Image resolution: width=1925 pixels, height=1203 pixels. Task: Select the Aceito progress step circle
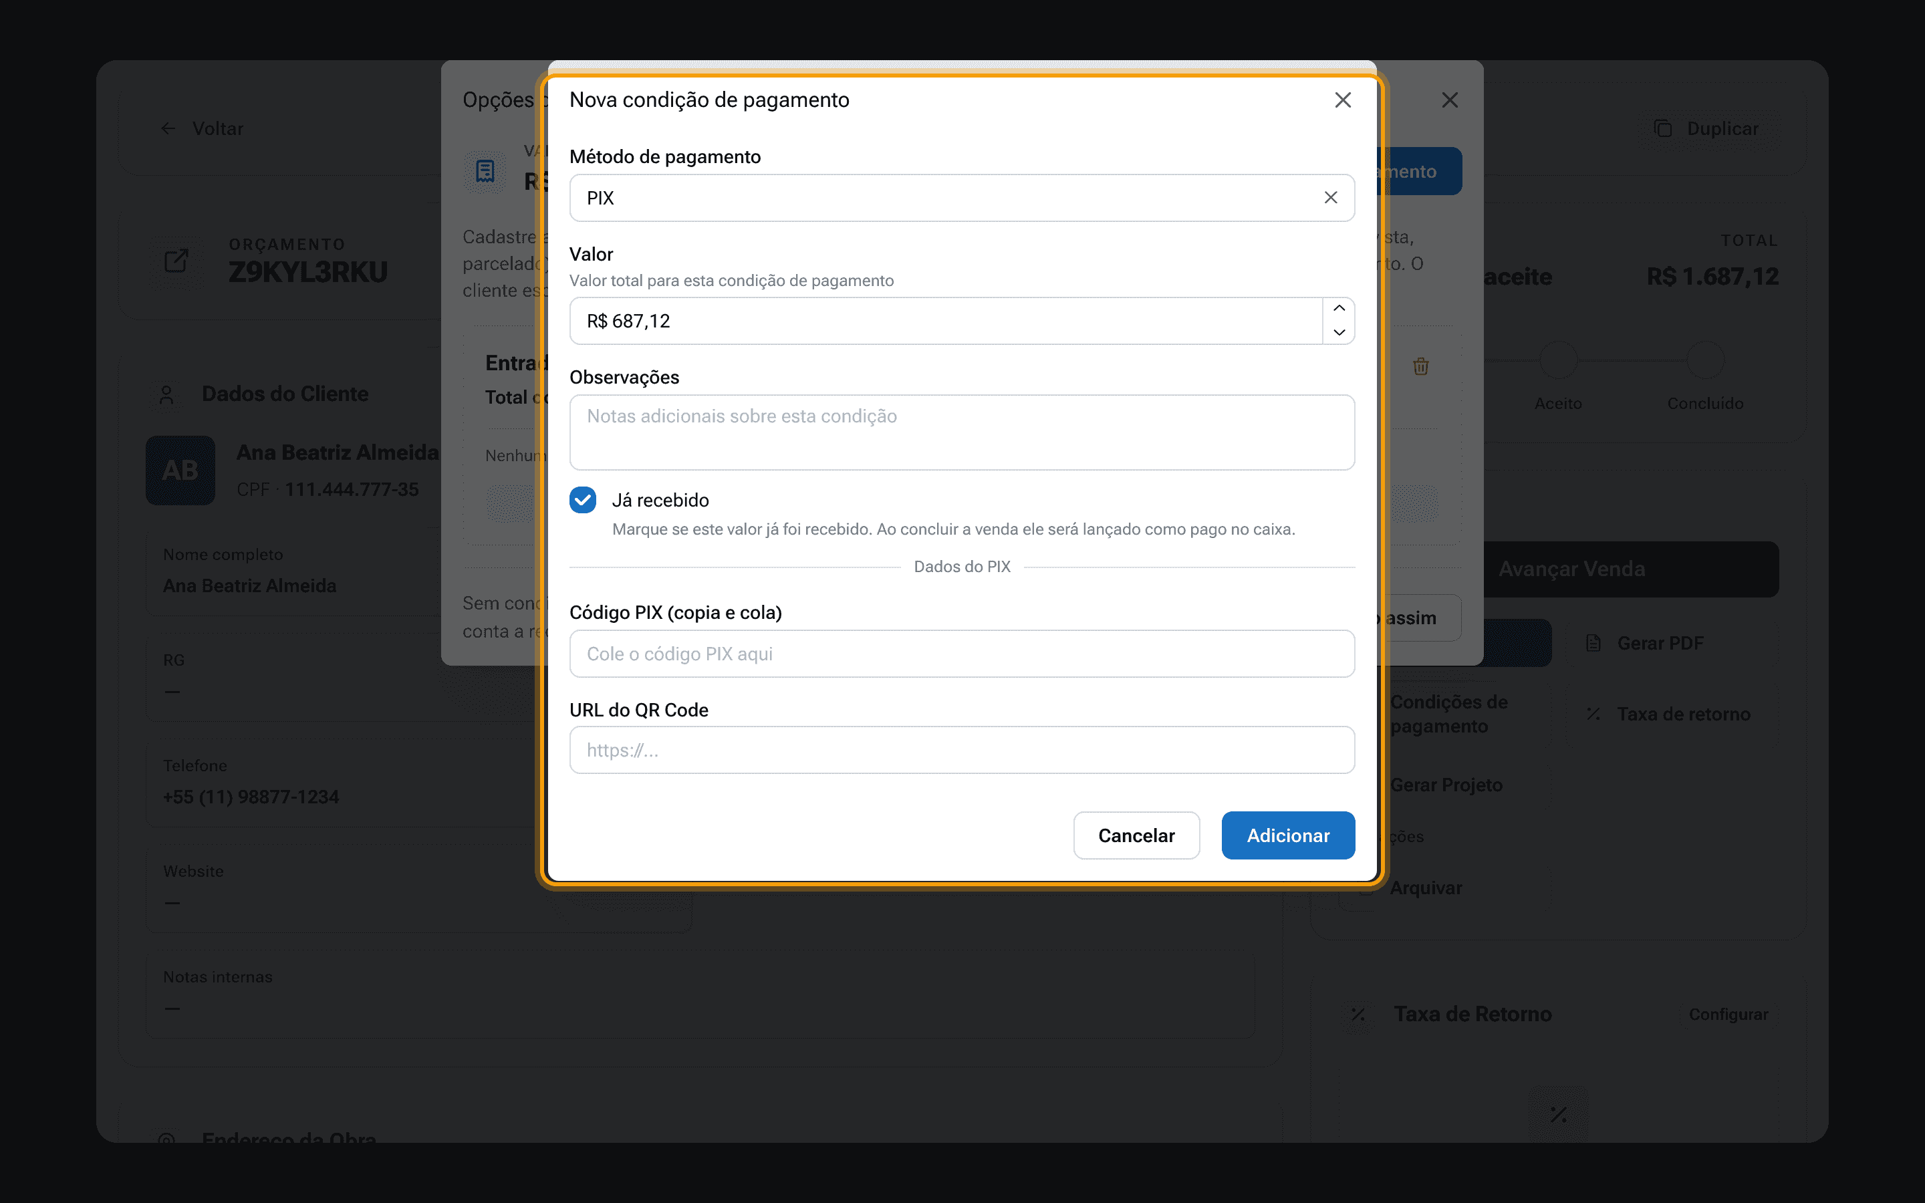(1558, 361)
